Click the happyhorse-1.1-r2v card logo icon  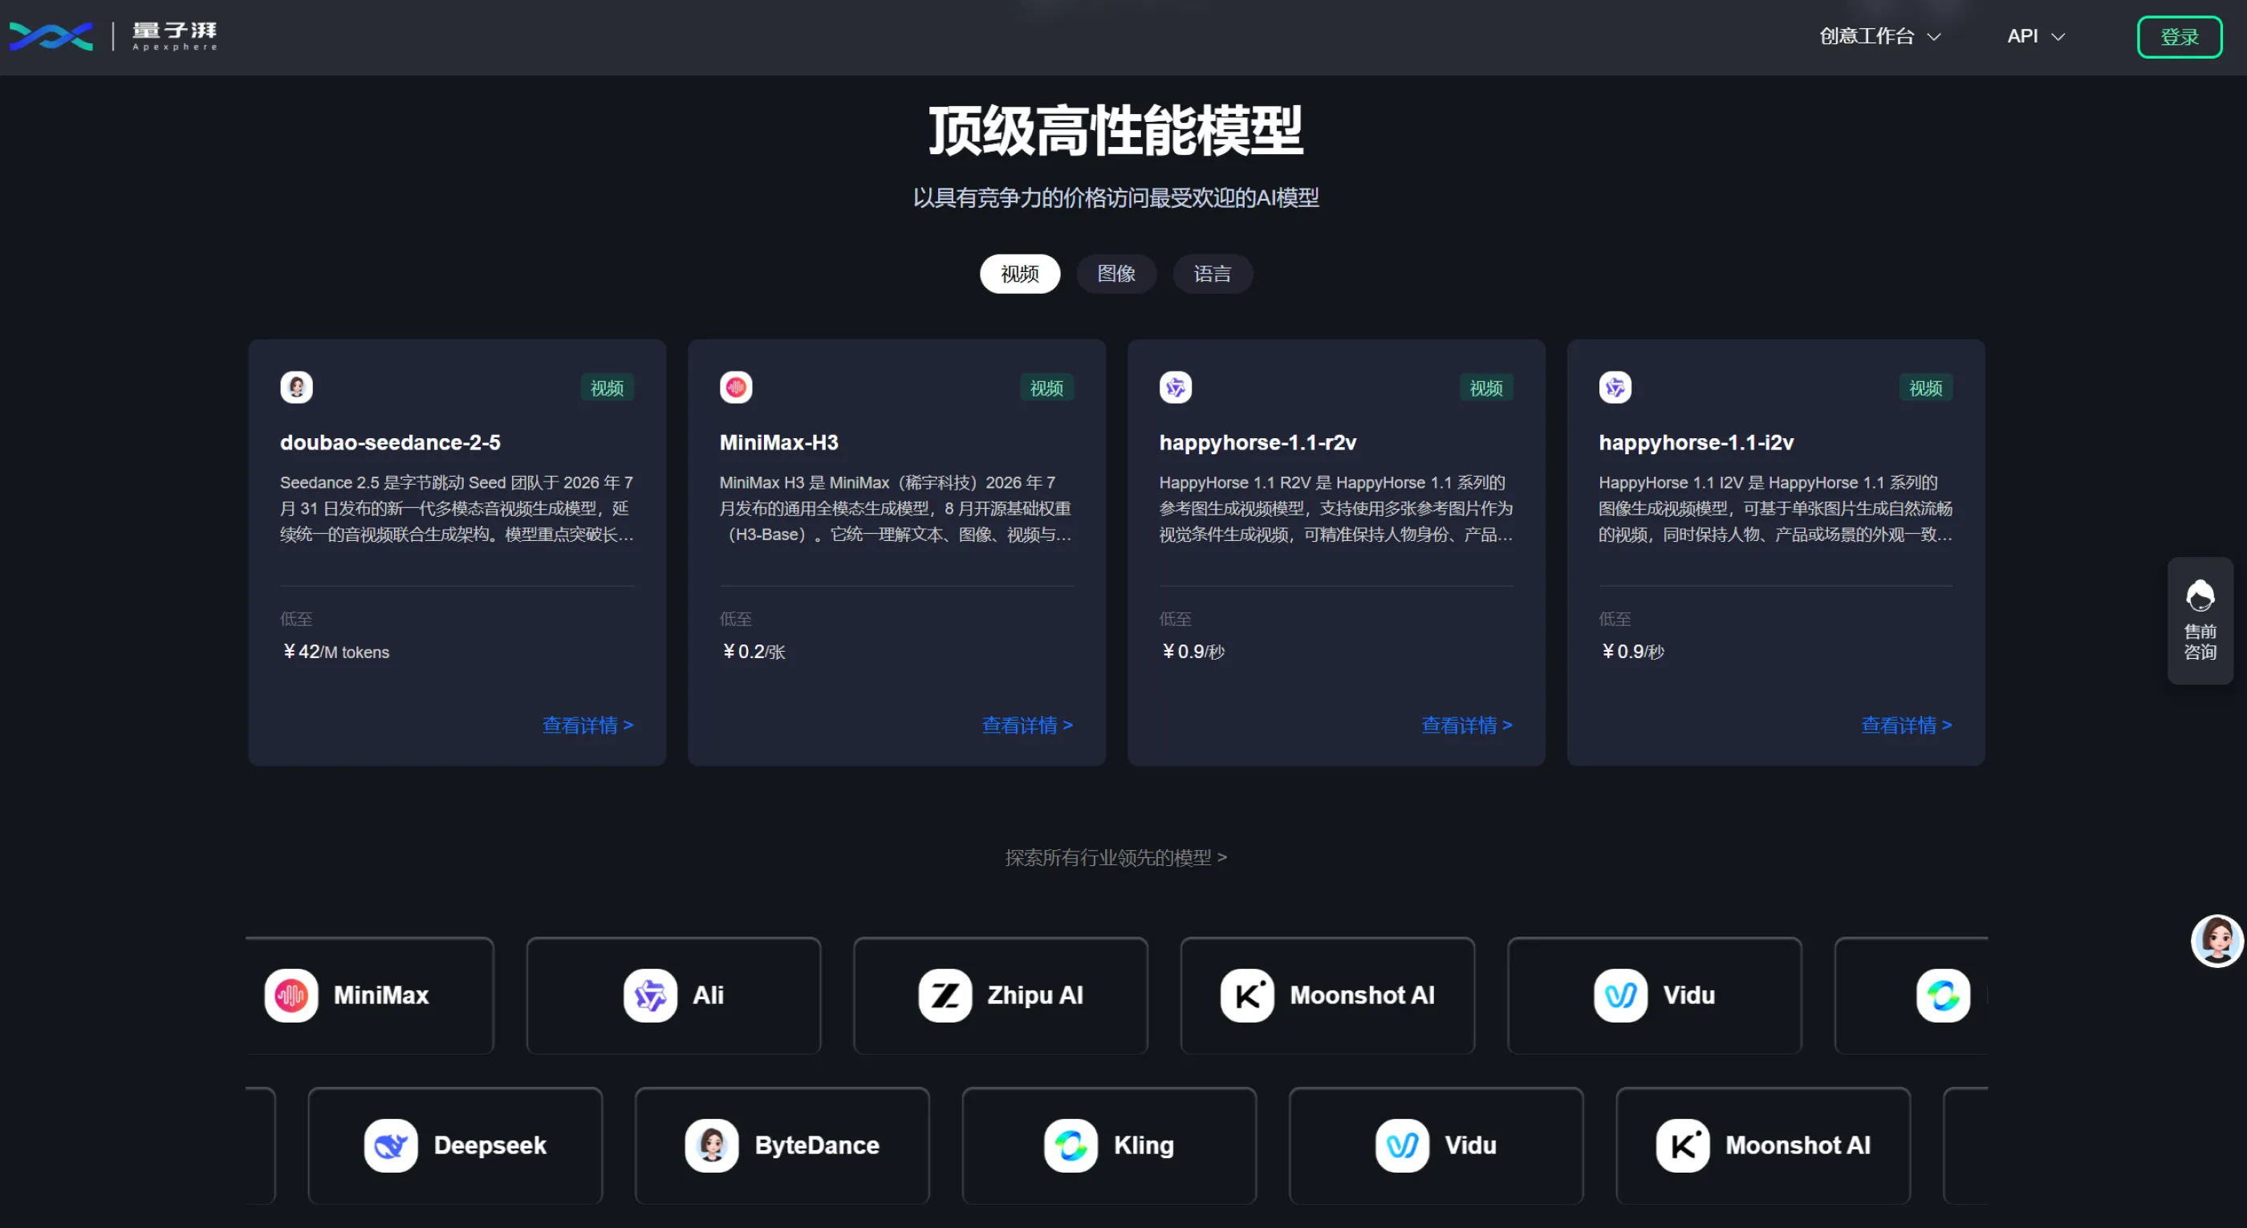click(1176, 387)
